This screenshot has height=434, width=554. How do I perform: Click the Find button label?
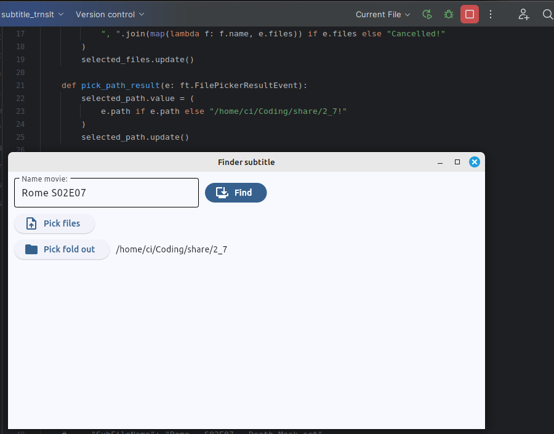[x=243, y=193]
